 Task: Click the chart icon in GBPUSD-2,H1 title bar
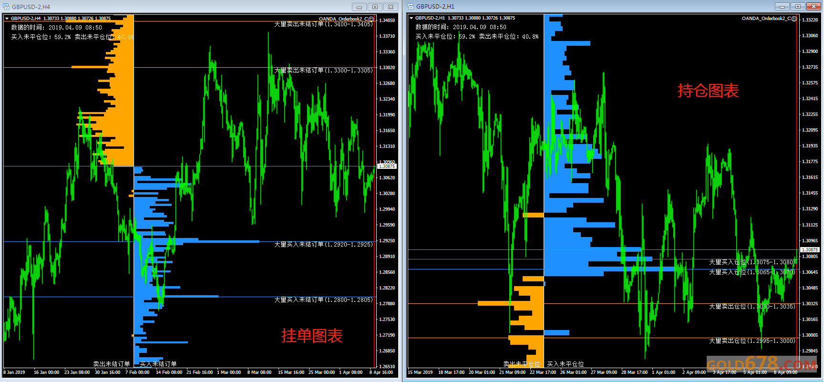[x=411, y=6]
